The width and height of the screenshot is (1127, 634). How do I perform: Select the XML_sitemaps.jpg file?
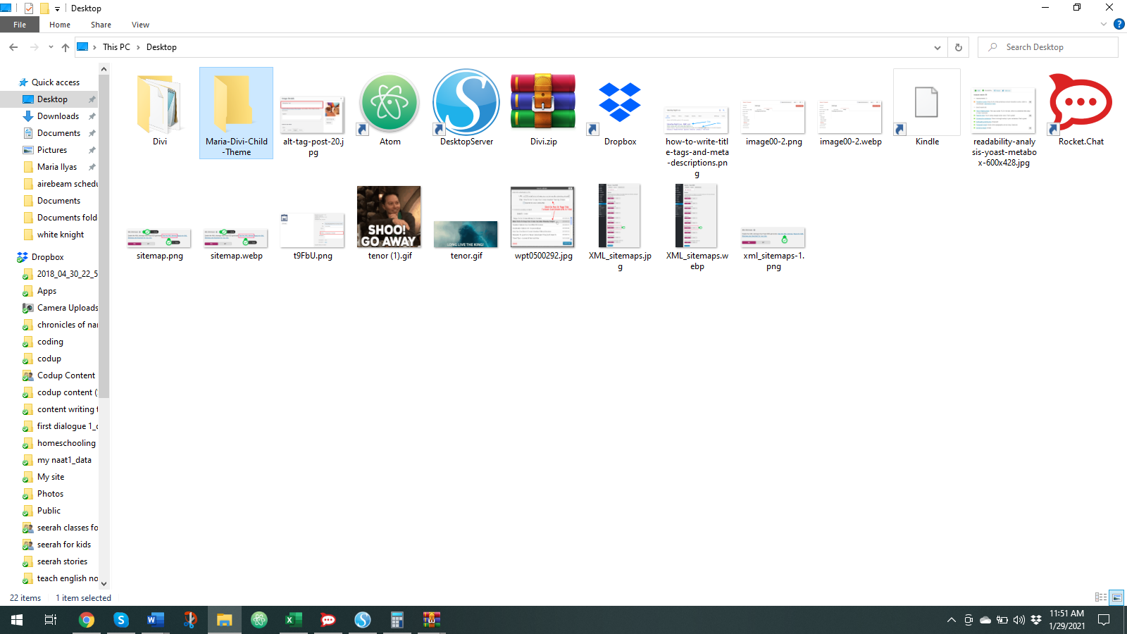(x=620, y=216)
